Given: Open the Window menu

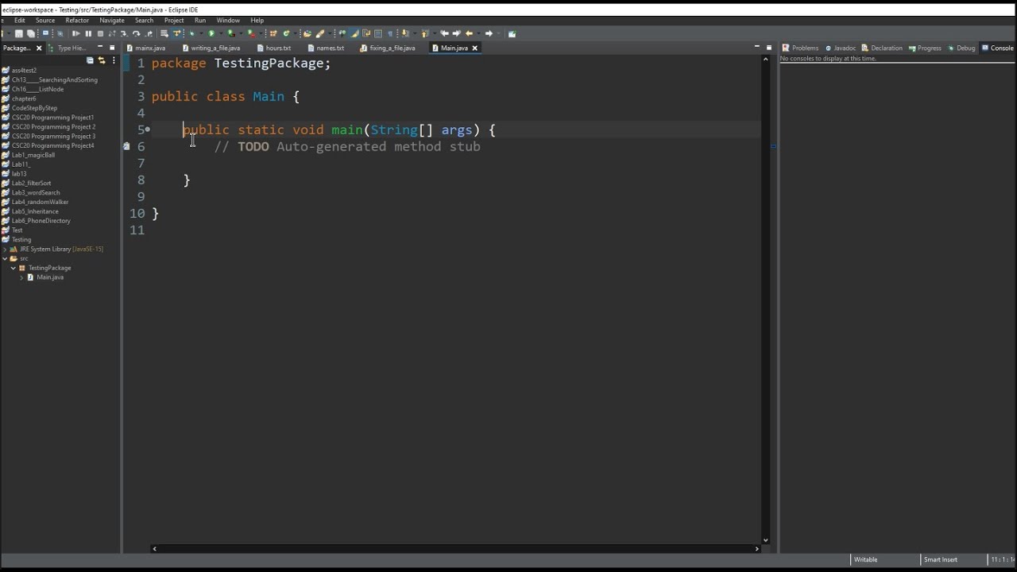Looking at the screenshot, I should coord(228,21).
